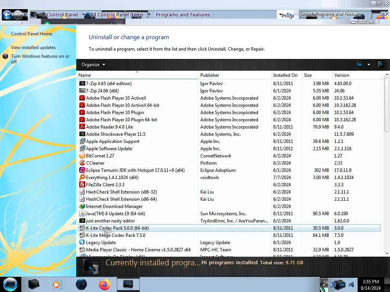The width and height of the screenshot is (390, 292).
Task: Sort by the Installed On column header
Action: [286, 75]
